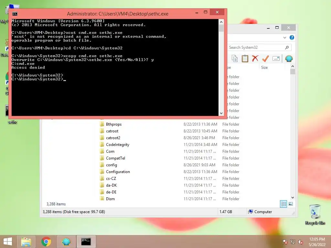This screenshot has width=331, height=248.
Task: Click the Computer status bar entry
Action: 260,212
